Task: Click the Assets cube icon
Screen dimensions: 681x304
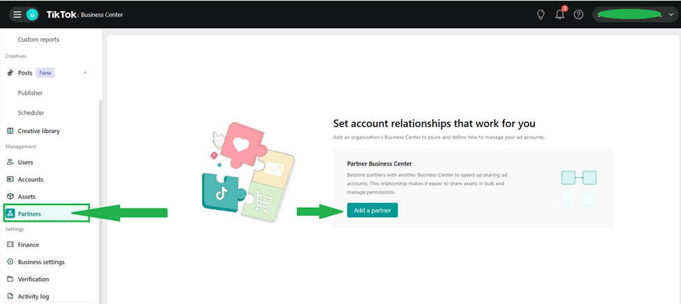Action: pyautogui.click(x=10, y=197)
